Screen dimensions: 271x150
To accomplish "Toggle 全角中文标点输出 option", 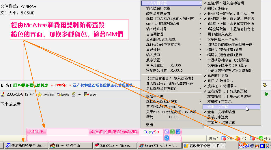I will [x=231, y=112].
